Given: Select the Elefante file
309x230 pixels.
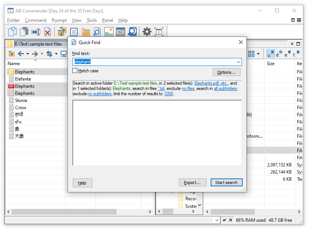Looking at the screenshot, I should tap(23, 79).
